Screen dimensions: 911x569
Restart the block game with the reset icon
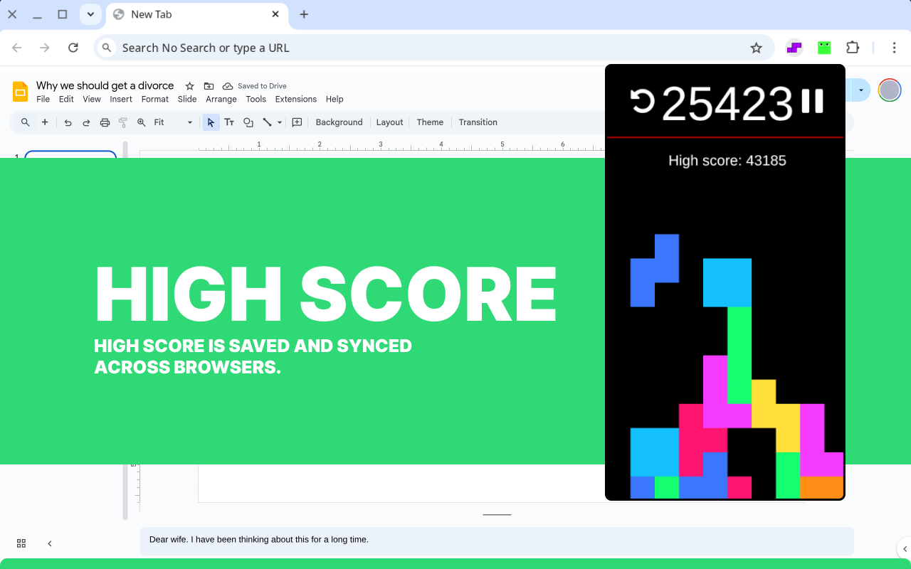point(643,101)
